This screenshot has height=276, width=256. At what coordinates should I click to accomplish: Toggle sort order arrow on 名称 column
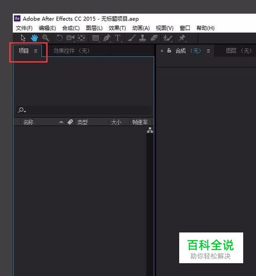pos(61,122)
